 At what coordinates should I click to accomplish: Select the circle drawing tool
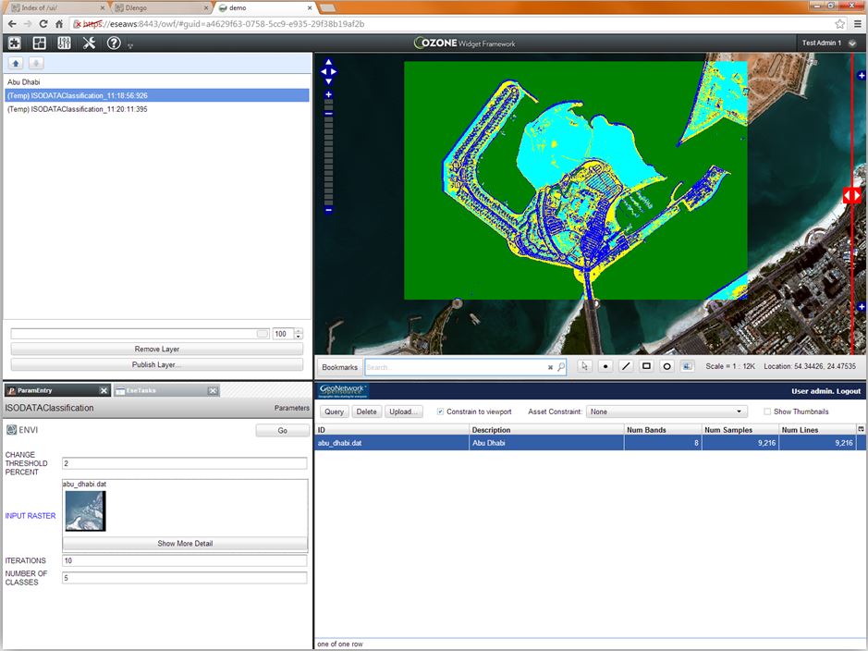pos(666,366)
